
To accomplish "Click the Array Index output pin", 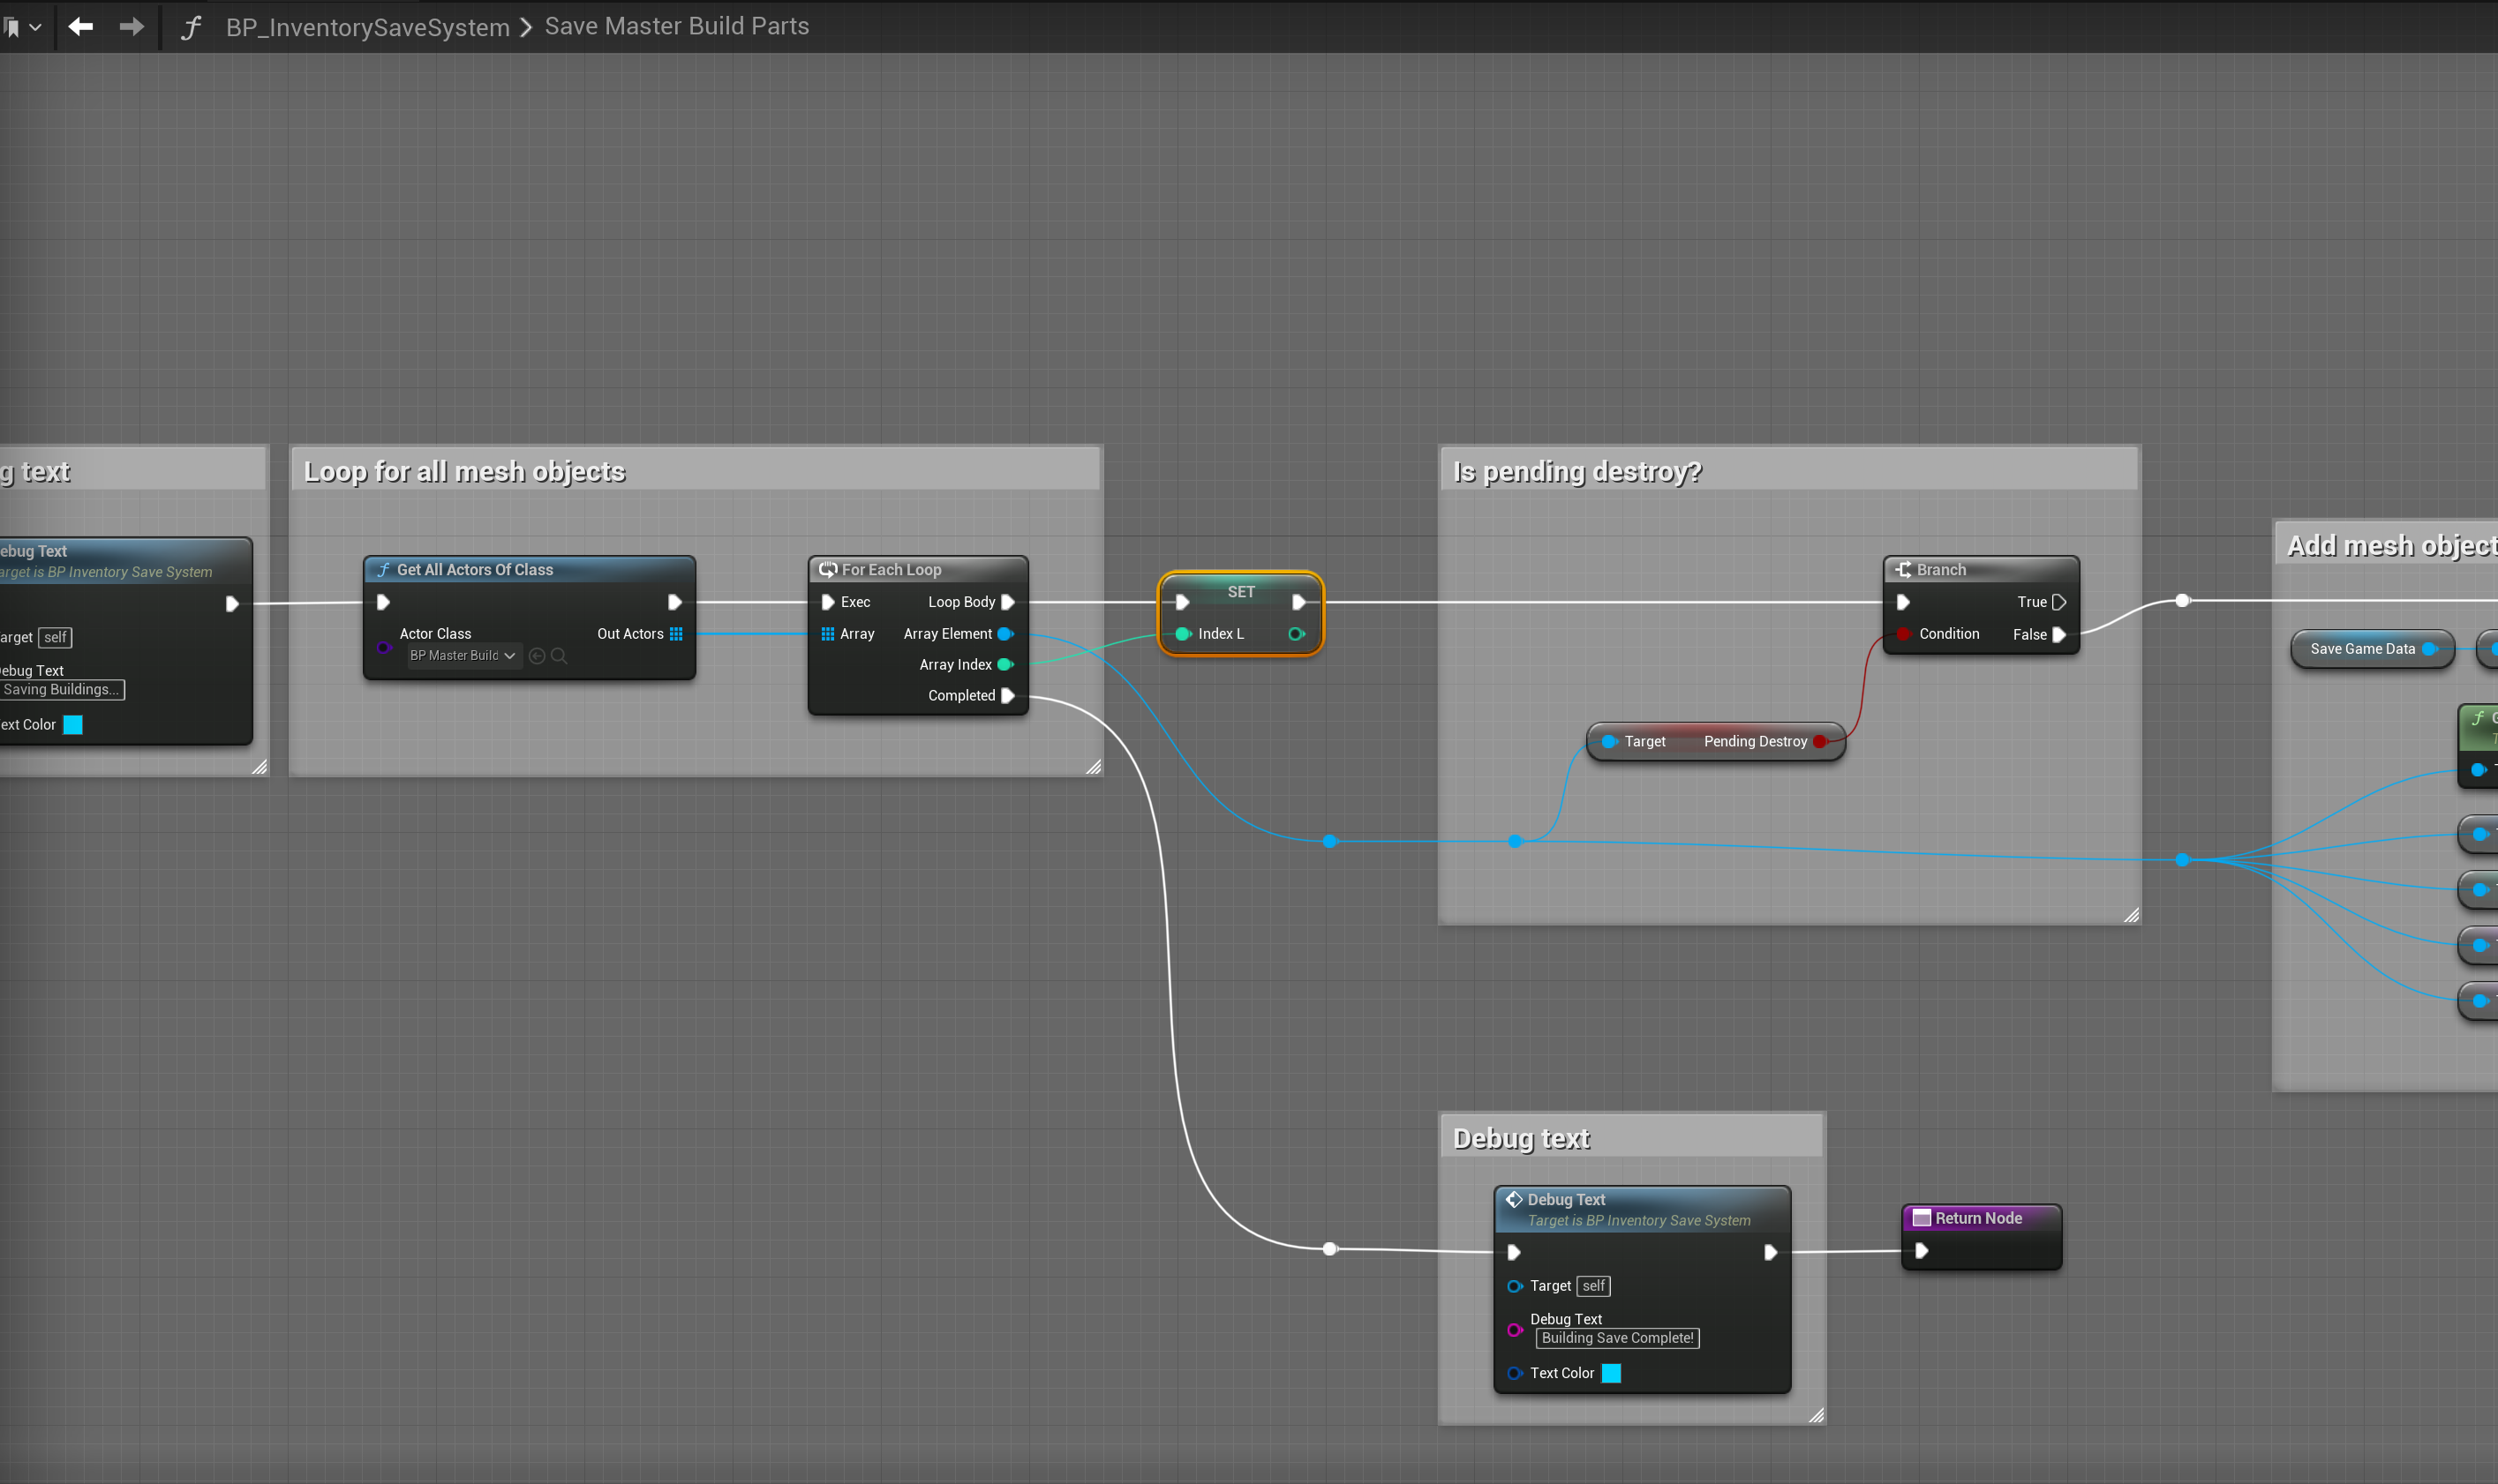I will click(1004, 664).
